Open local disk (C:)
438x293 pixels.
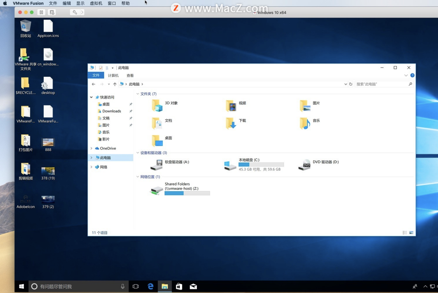click(254, 165)
